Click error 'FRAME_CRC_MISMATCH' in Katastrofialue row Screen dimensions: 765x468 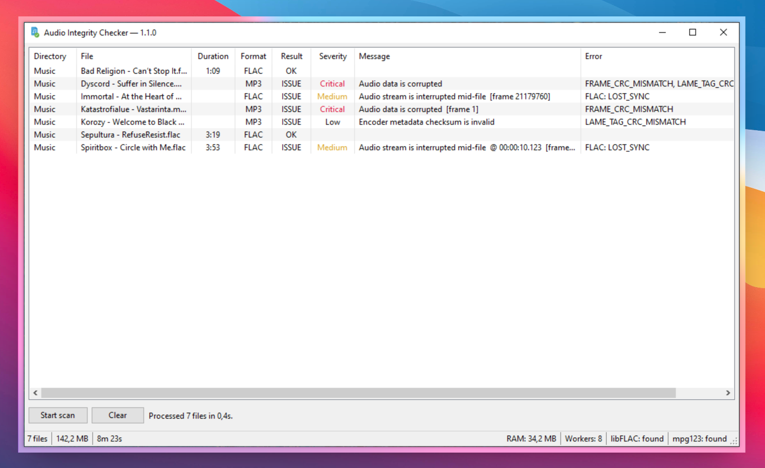(x=629, y=109)
